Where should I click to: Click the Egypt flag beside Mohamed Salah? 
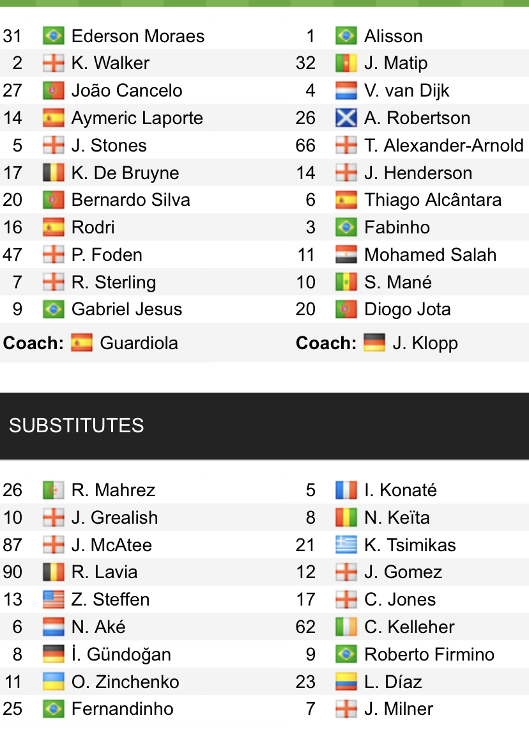[346, 255]
